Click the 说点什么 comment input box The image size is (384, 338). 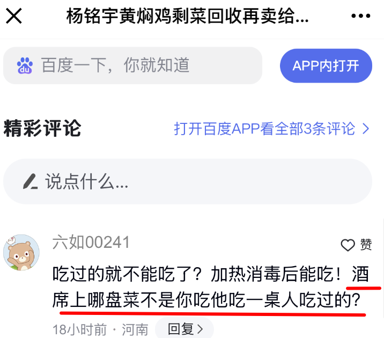pos(188,181)
